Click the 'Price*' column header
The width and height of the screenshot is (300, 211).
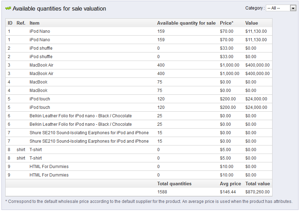pos(227,23)
